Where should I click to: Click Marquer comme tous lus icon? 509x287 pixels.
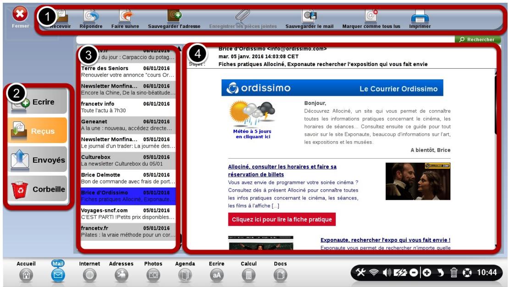click(x=371, y=16)
